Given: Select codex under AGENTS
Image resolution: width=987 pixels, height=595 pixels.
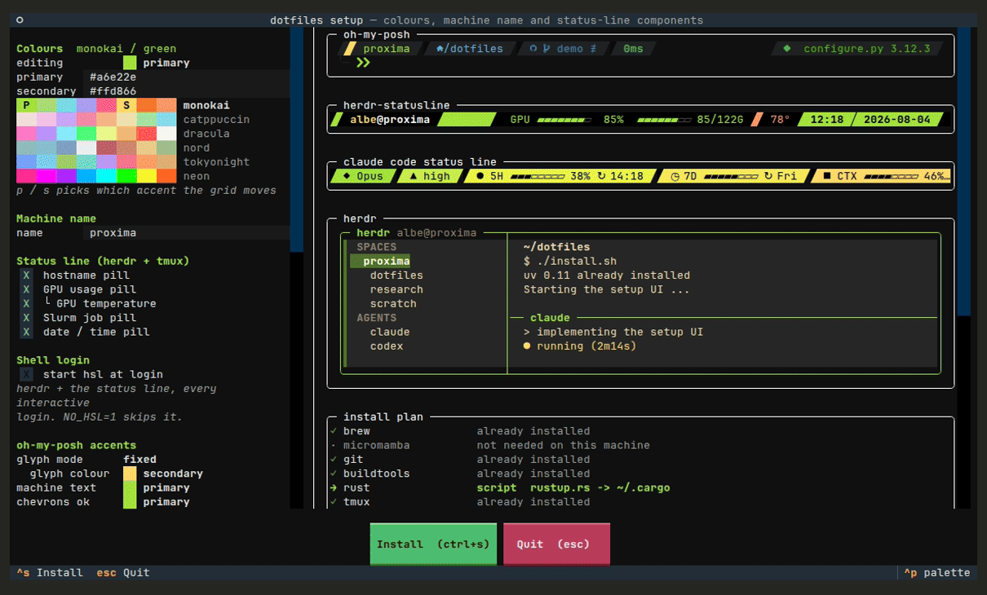Looking at the screenshot, I should pyautogui.click(x=387, y=346).
